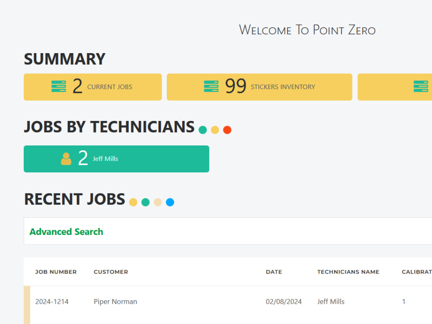Click the green dot beside Jobs By Technicians

pyautogui.click(x=203, y=130)
